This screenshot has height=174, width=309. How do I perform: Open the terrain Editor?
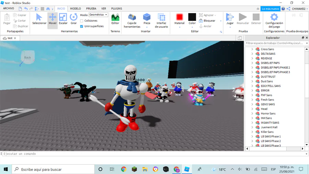coord(115,19)
